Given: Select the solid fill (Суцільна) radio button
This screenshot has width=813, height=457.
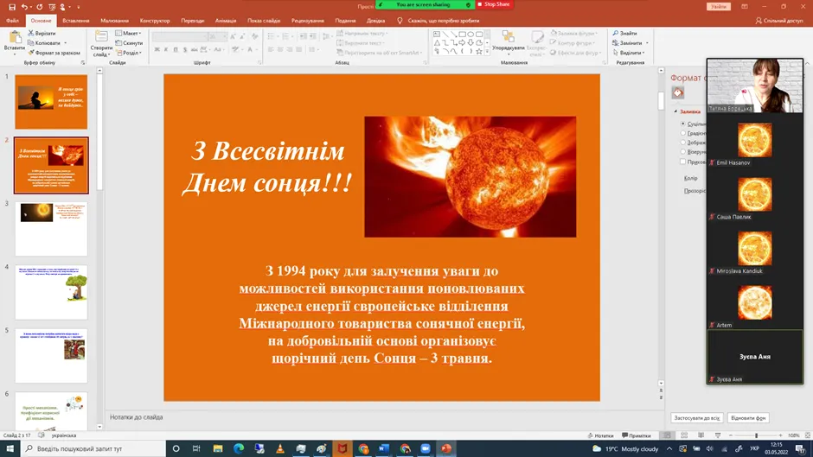Looking at the screenshot, I should point(682,124).
